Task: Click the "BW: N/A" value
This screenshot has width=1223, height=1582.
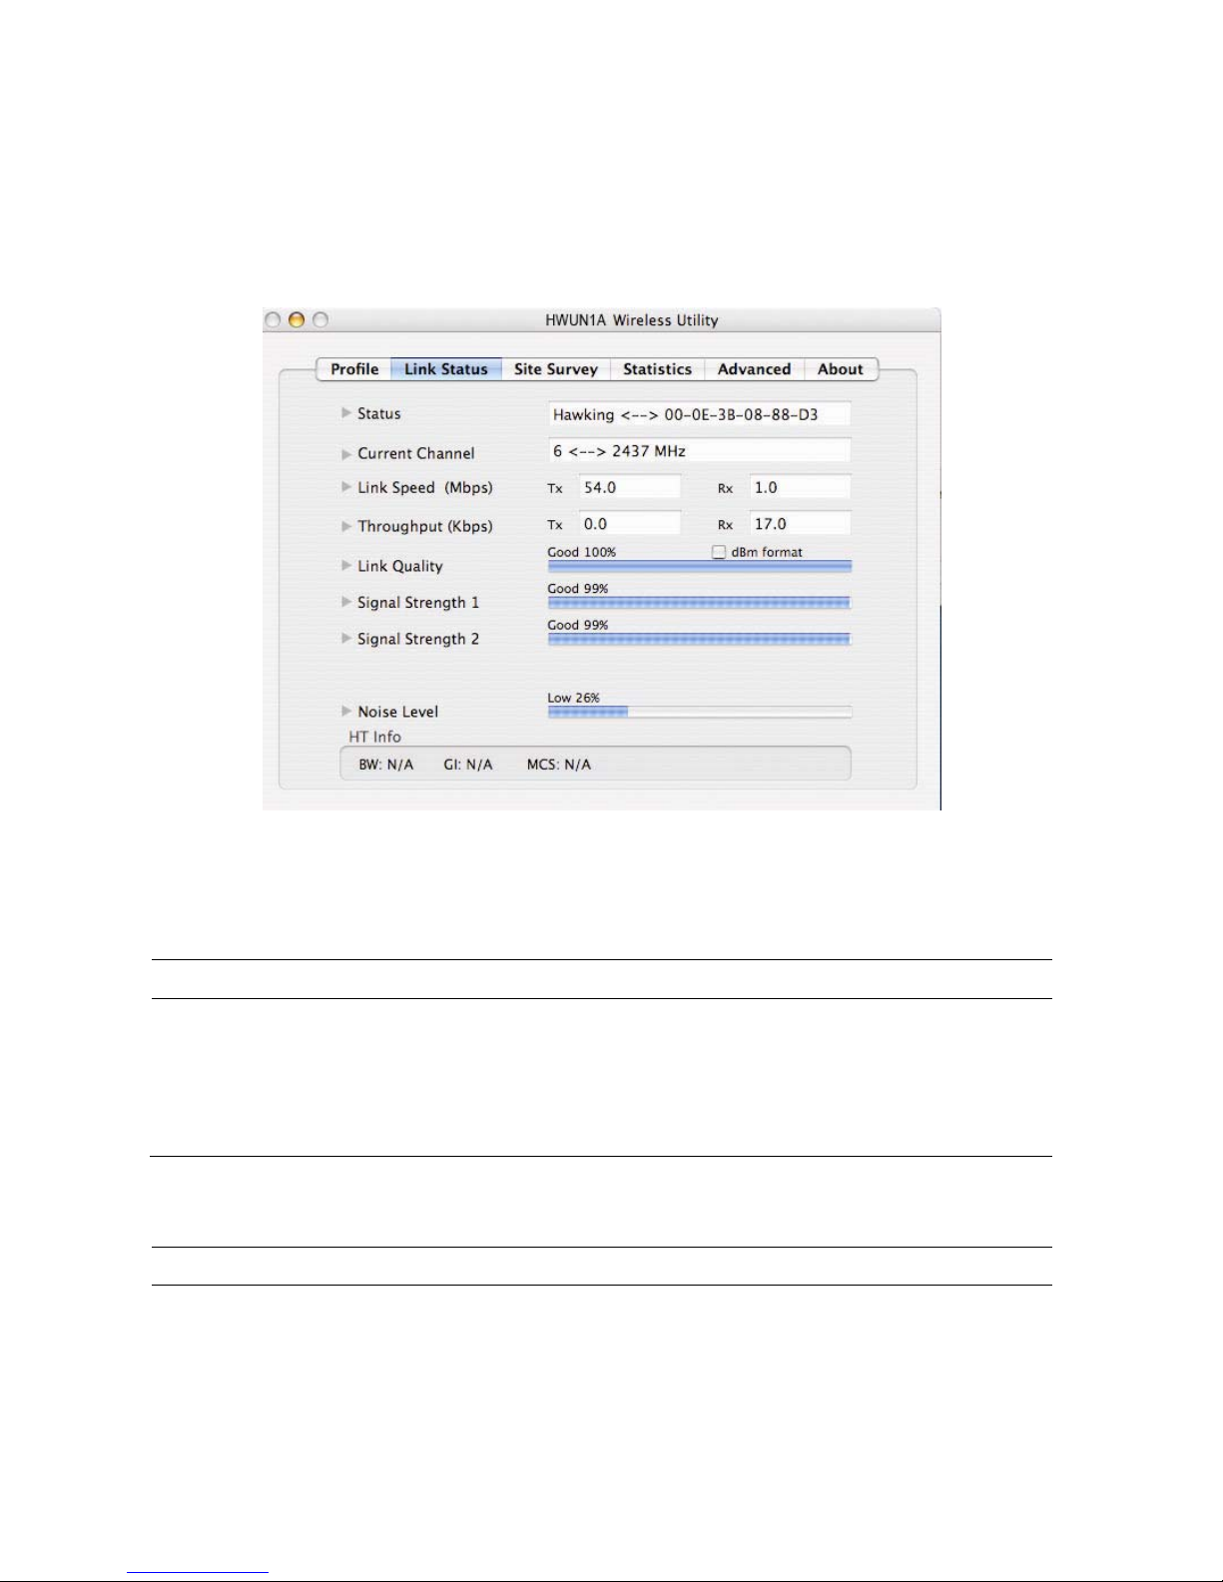Action: point(386,765)
